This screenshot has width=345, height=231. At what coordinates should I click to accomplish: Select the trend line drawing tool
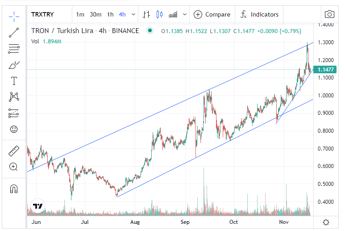coord(14,33)
